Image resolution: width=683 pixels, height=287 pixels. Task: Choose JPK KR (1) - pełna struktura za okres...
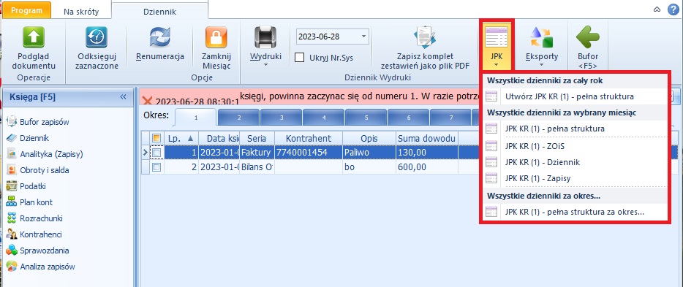574,212
